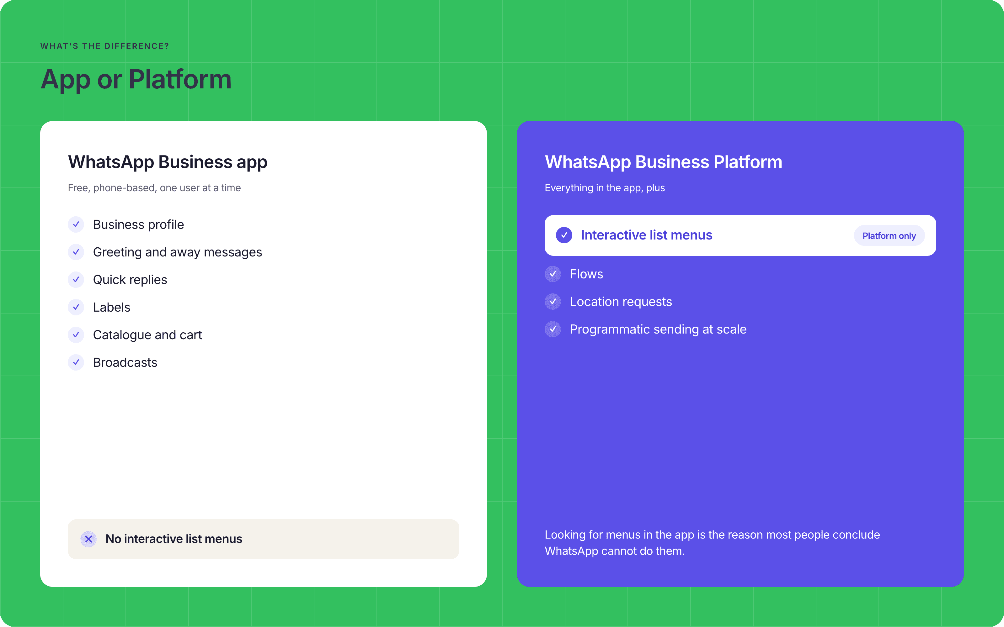Click the Everything in the app, plus subtitle
The height and width of the screenshot is (627, 1004).
point(605,188)
